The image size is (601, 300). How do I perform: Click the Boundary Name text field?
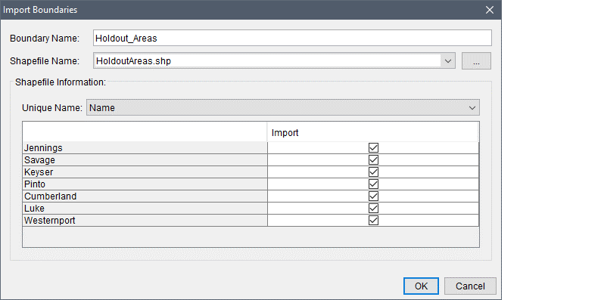click(x=292, y=39)
